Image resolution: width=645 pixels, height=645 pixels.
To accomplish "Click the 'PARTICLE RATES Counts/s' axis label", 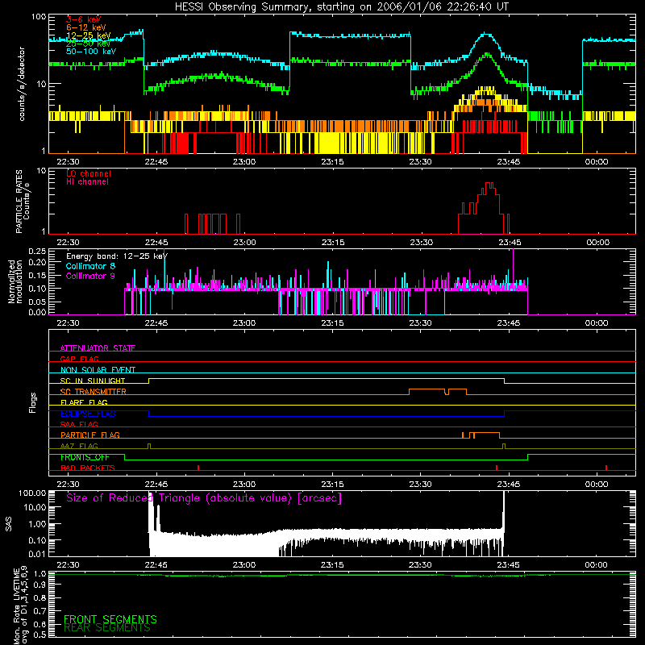I will 23,202.
